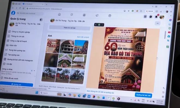This screenshot has height=108, width=180.
Task: Open the browser hamburger menu
Action: pos(171,12)
